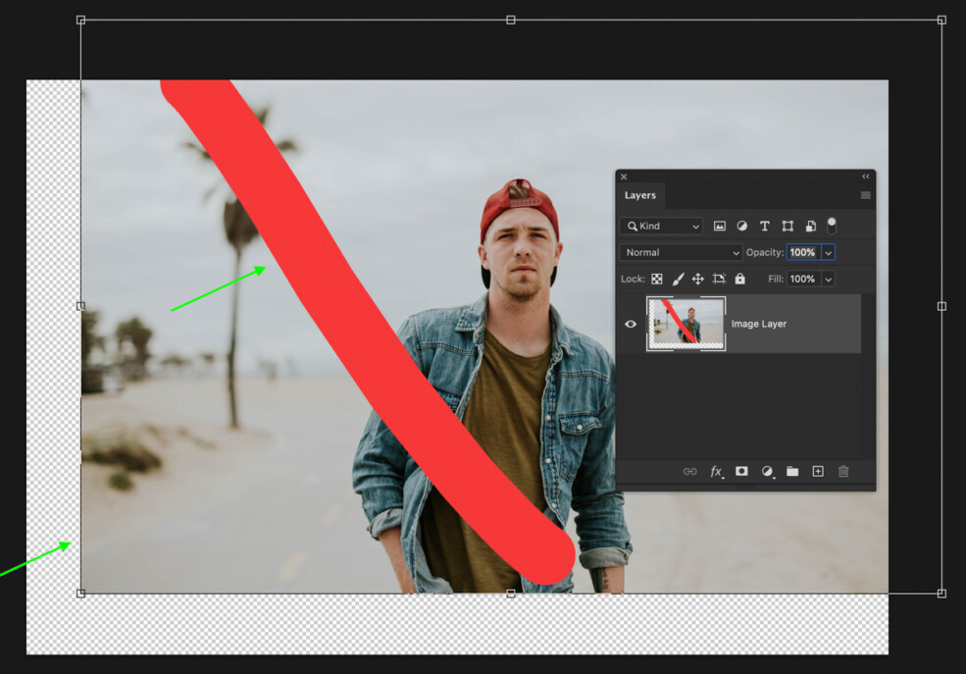Toggle the layer filtering switch
This screenshot has width=966, height=674.
coord(833,226)
